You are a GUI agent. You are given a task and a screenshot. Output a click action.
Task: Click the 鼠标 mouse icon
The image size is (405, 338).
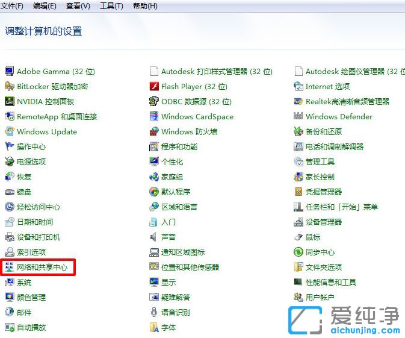pyautogui.click(x=298, y=237)
